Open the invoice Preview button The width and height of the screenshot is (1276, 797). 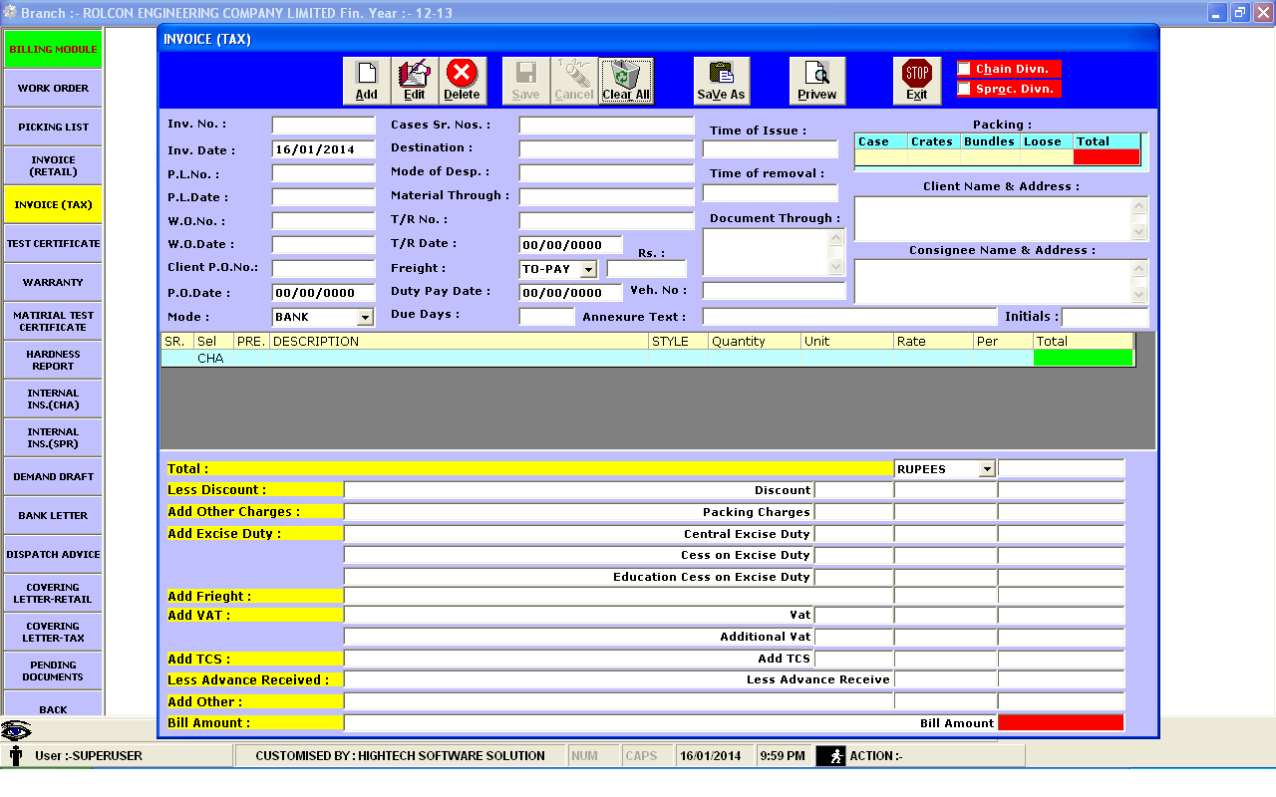pos(817,81)
